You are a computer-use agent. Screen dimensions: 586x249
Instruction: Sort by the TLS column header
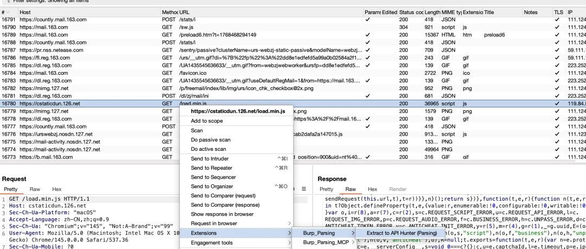559,12
